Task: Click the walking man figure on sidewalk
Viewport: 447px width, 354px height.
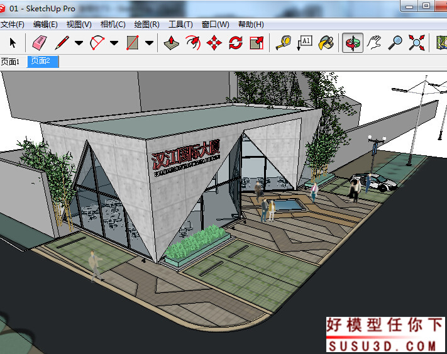Action: (x=95, y=266)
